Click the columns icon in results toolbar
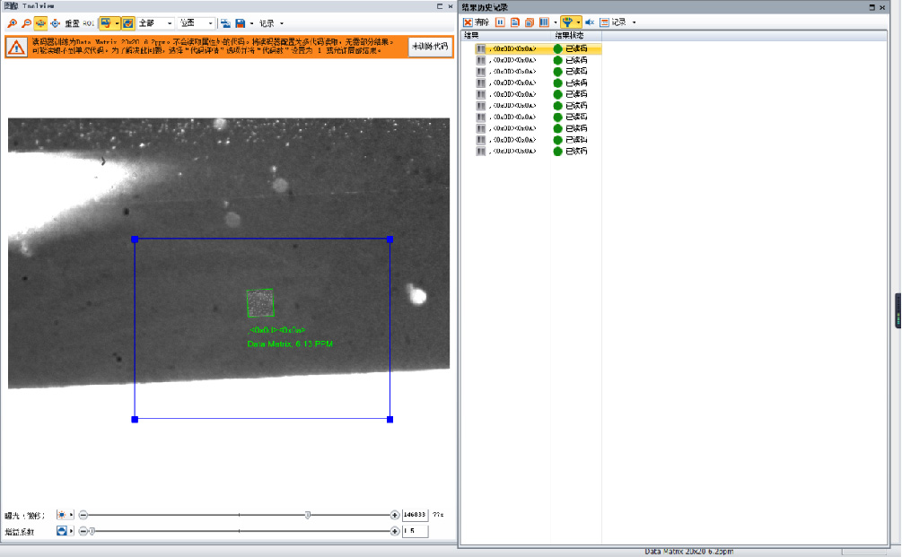The height and width of the screenshot is (557, 902). (x=544, y=22)
